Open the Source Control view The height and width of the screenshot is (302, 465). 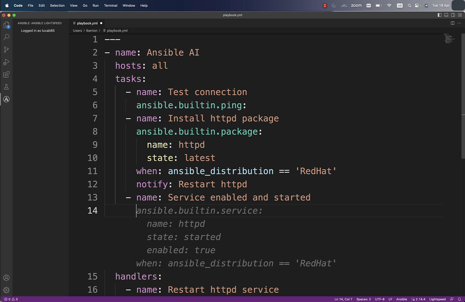[6, 50]
